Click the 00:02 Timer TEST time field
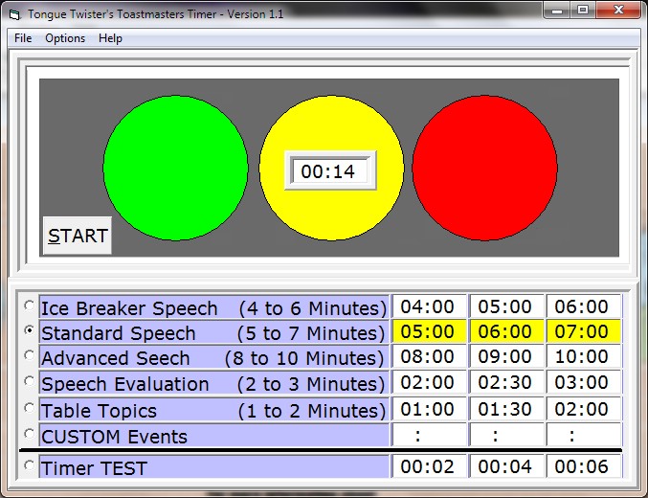This screenshot has height=498, width=648. [428, 467]
